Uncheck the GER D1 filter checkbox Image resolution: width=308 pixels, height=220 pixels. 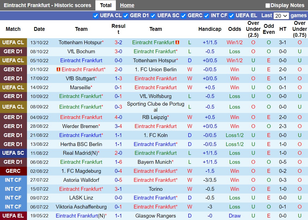tap(126, 16)
